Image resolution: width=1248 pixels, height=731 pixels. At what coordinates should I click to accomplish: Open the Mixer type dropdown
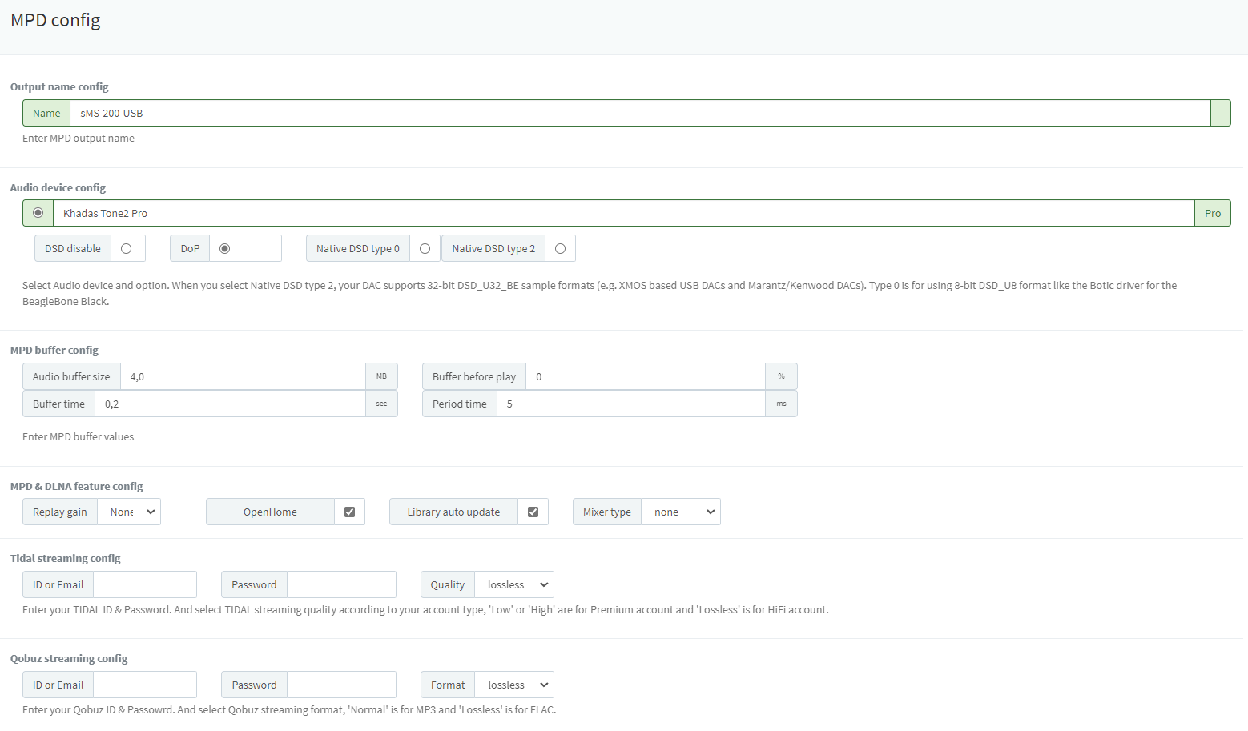click(x=681, y=512)
